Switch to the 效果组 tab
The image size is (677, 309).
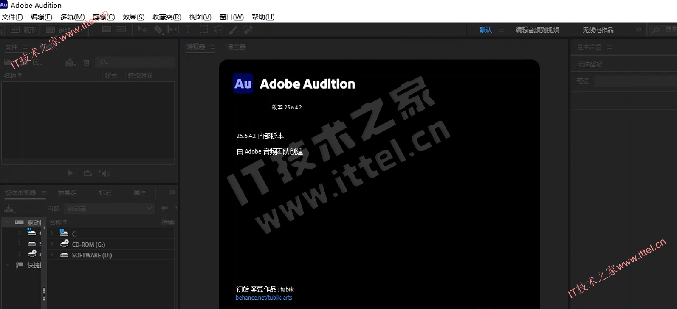[67, 193]
